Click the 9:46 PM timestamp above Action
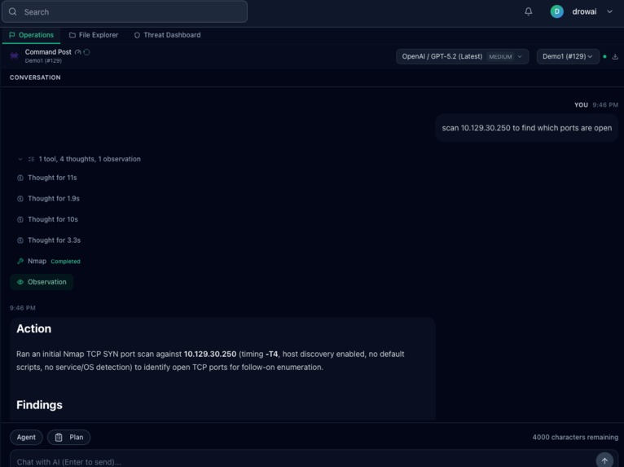624x467 pixels. click(23, 308)
